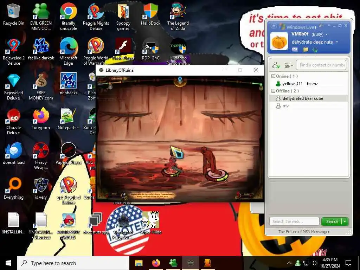360x270 pixels.
Task: Collapse the Online contacts group
Action: click(x=273, y=76)
